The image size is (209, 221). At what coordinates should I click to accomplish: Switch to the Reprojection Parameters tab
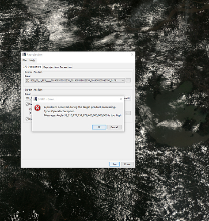(x=58, y=67)
